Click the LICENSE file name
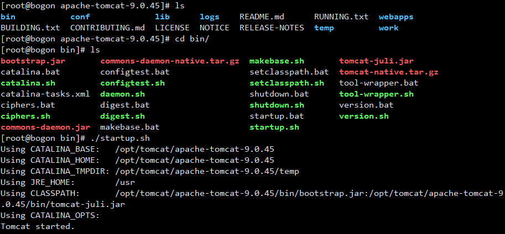Viewport: 505px width, 234px height. point(173,28)
